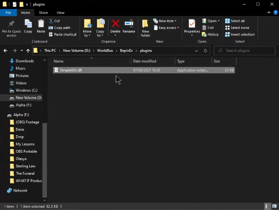This screenshot has height=210, width=279.
Task: Click This PC in the address bar
Action: [50, 51]
